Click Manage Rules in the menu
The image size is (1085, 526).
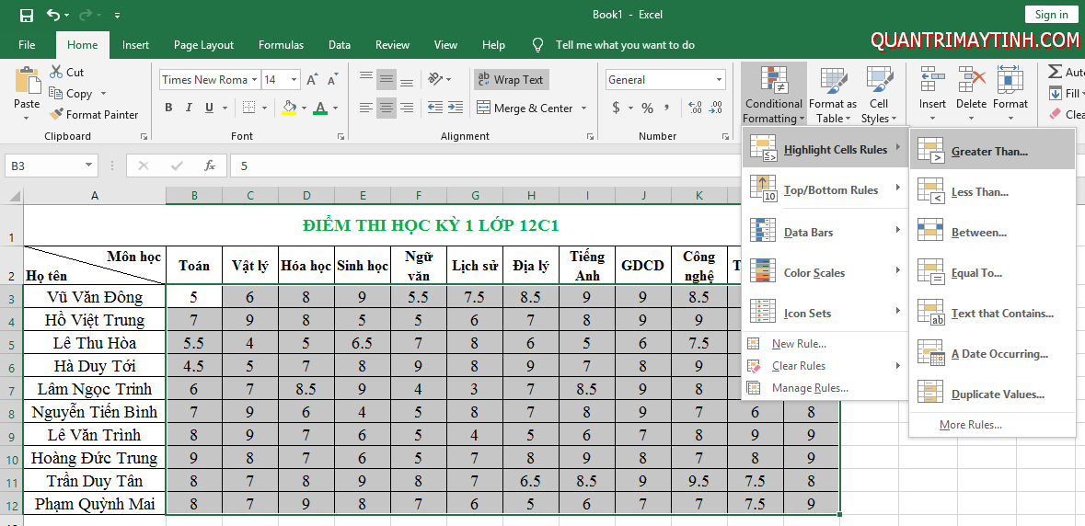click(825, 388)
